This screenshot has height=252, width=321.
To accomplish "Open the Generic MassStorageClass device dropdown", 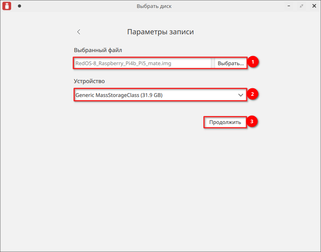I will coord(160,95).
